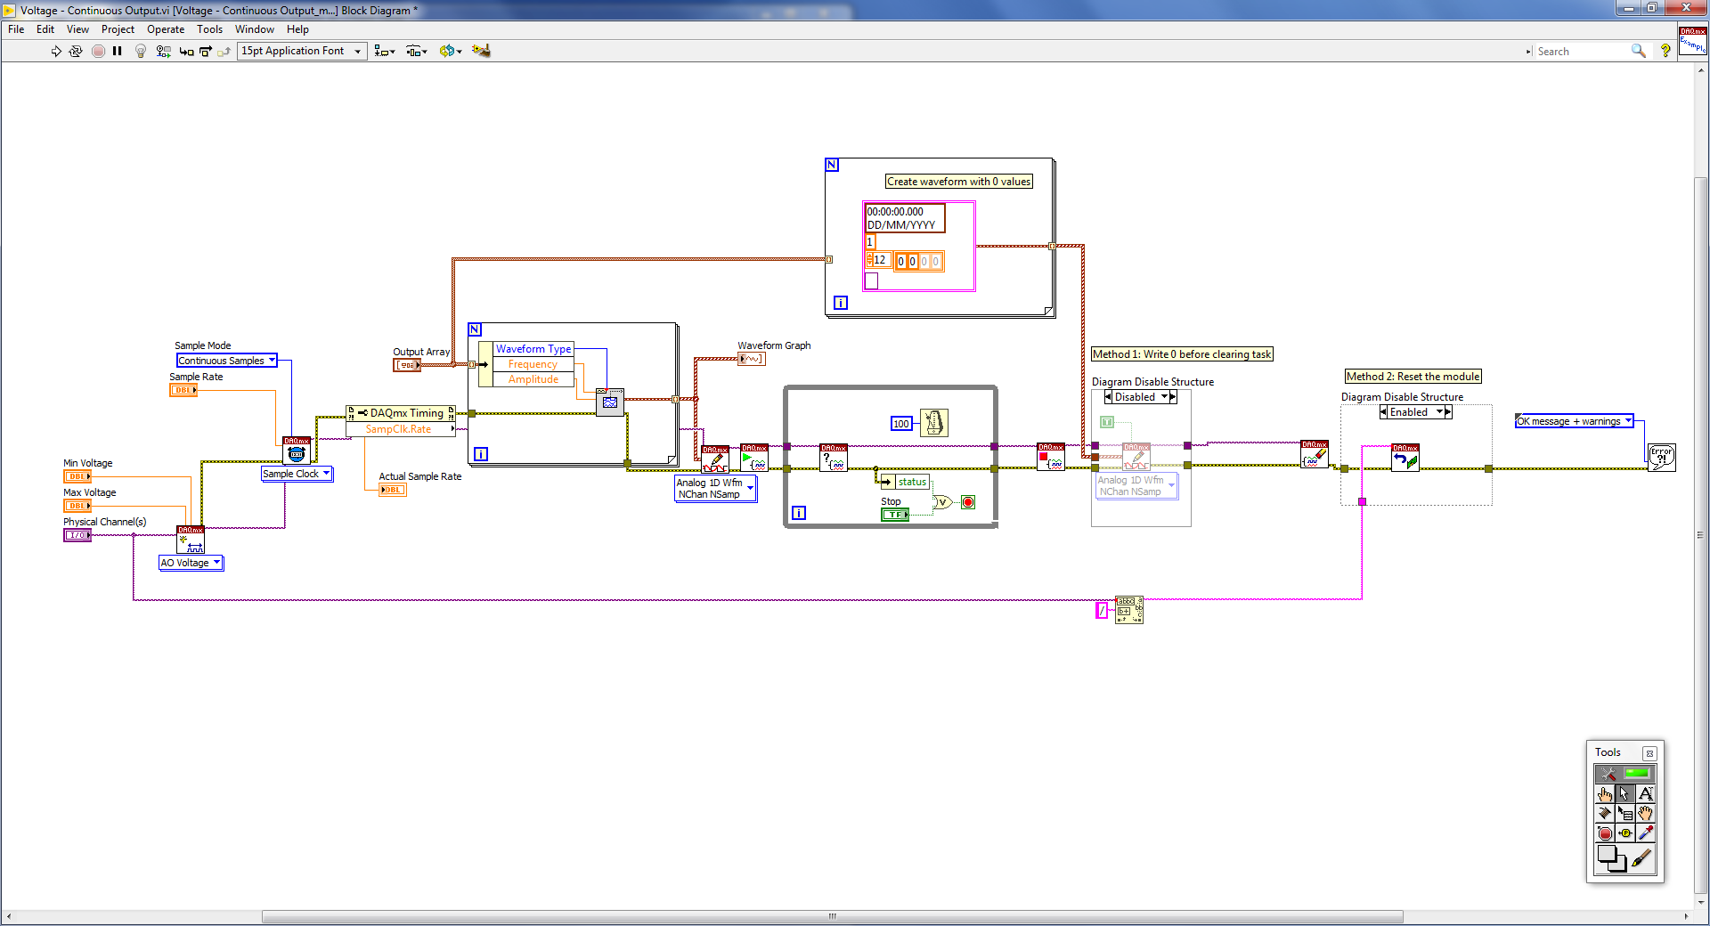The height and width of the screenshot is (926, 1710).
Task: Click the Wait (ms) metronome node
Action: point(933,422)
